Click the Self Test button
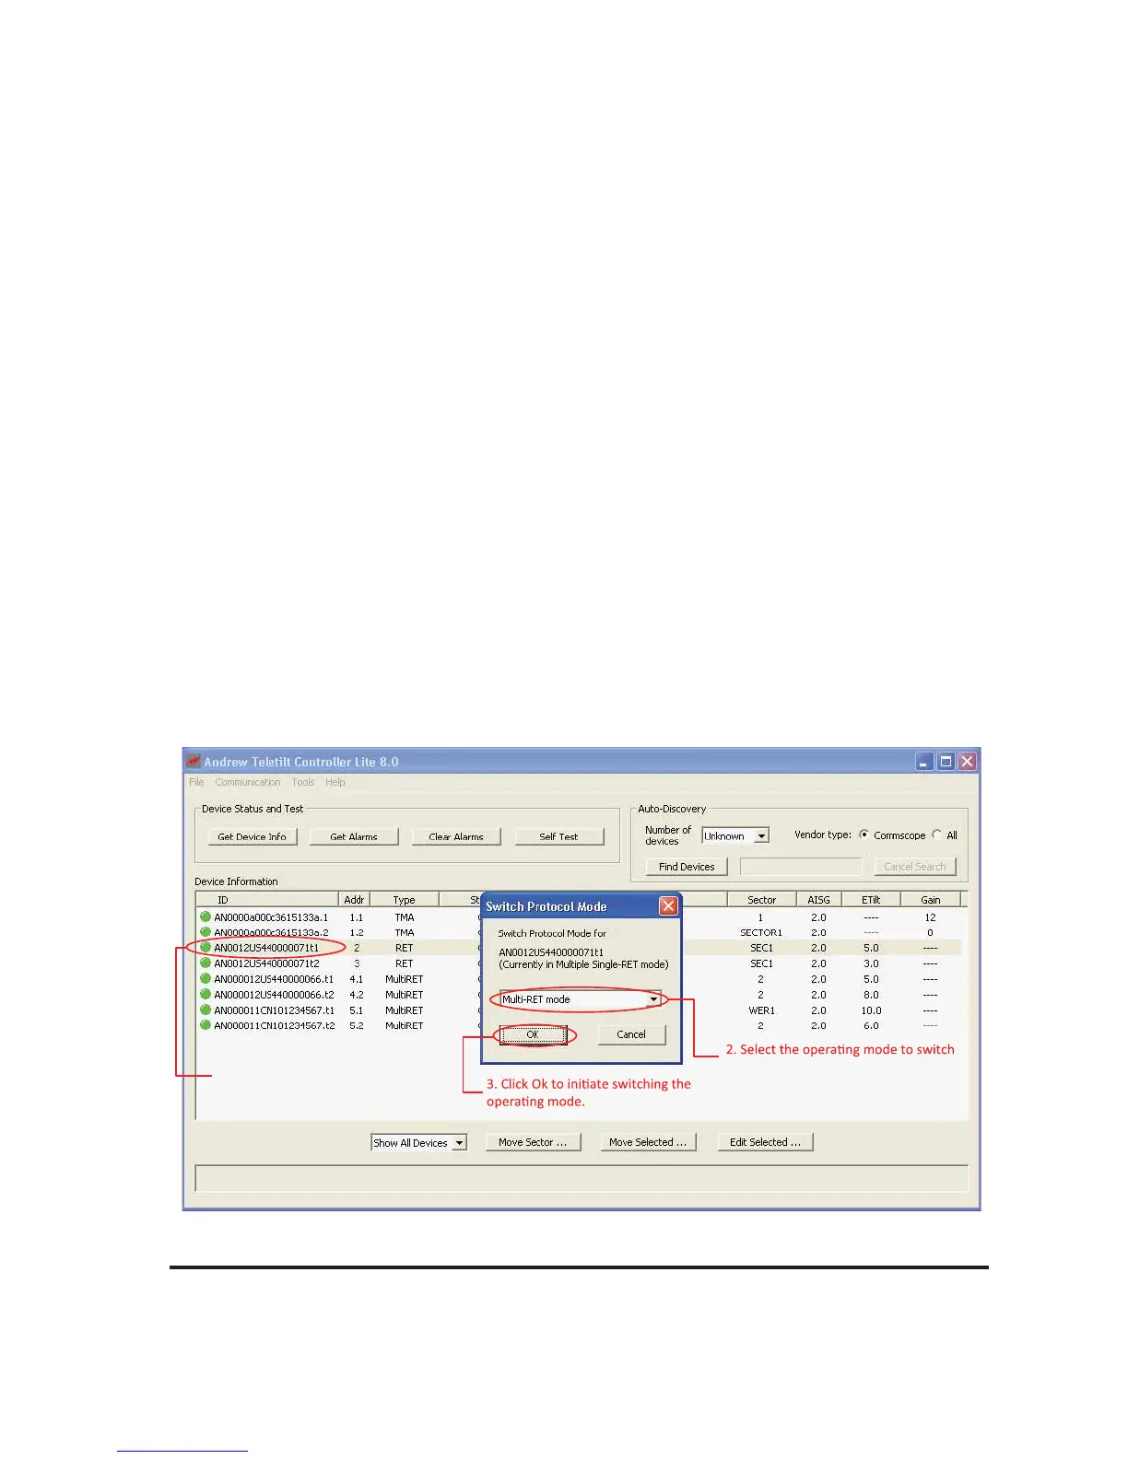Screen dimensions: 1128x1459 [558, 836]
